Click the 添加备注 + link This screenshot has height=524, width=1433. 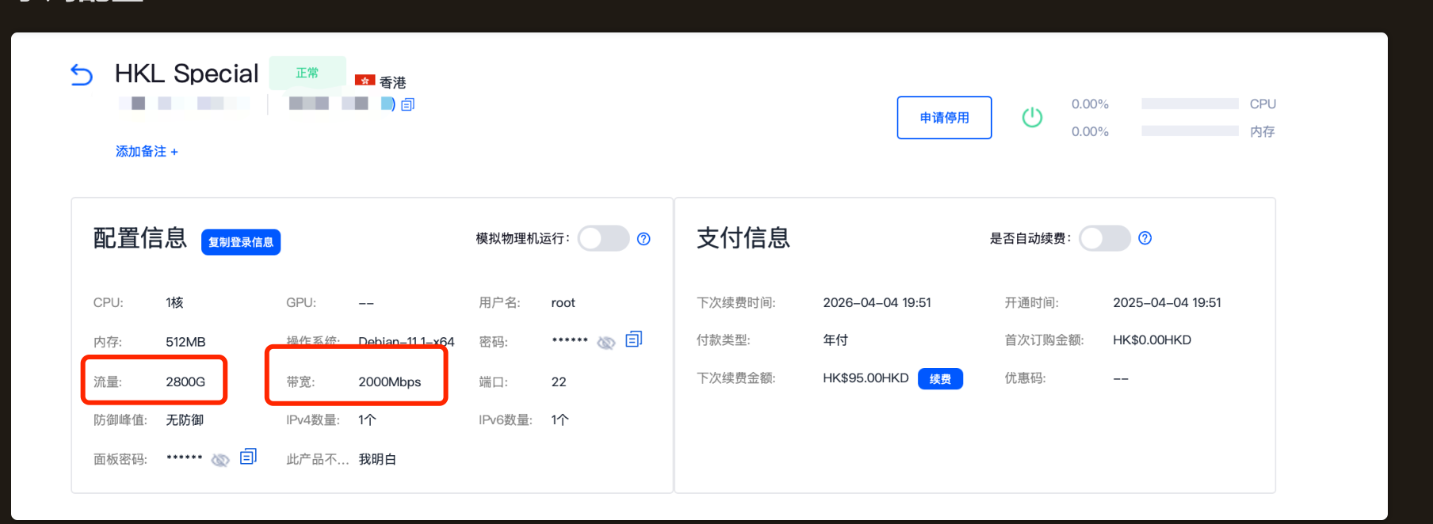tap(147, 151)
